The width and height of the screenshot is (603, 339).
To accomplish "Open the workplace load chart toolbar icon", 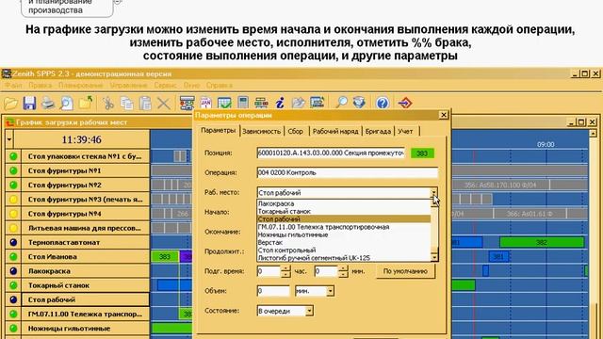I will pyautogui.click(x=187, y=103).
